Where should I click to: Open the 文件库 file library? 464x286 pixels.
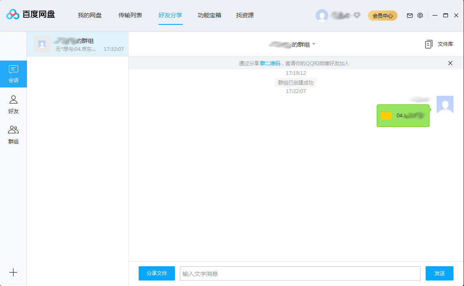click(x=439, y=44)
